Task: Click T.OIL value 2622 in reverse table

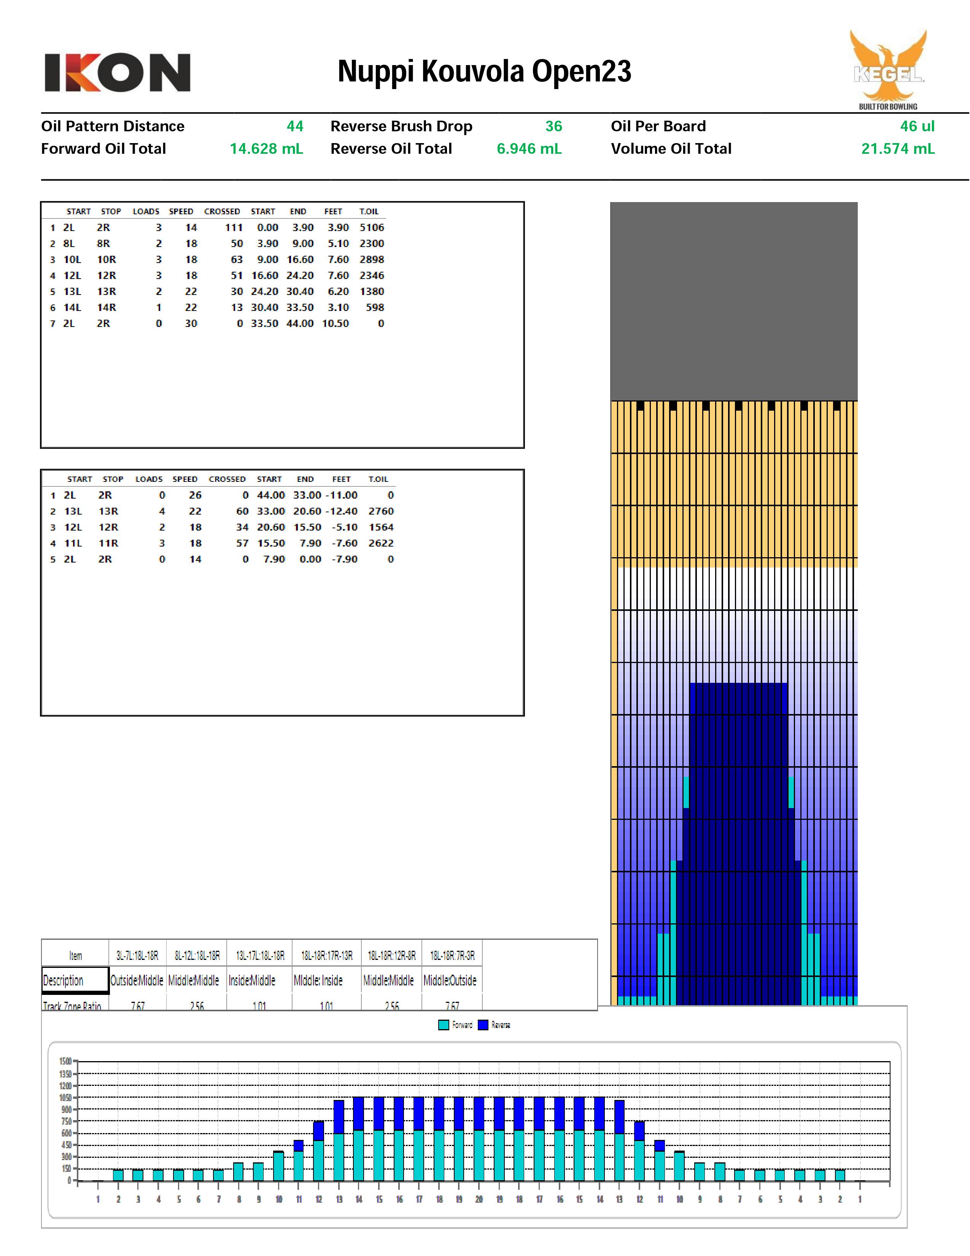Action: [381, 544]
